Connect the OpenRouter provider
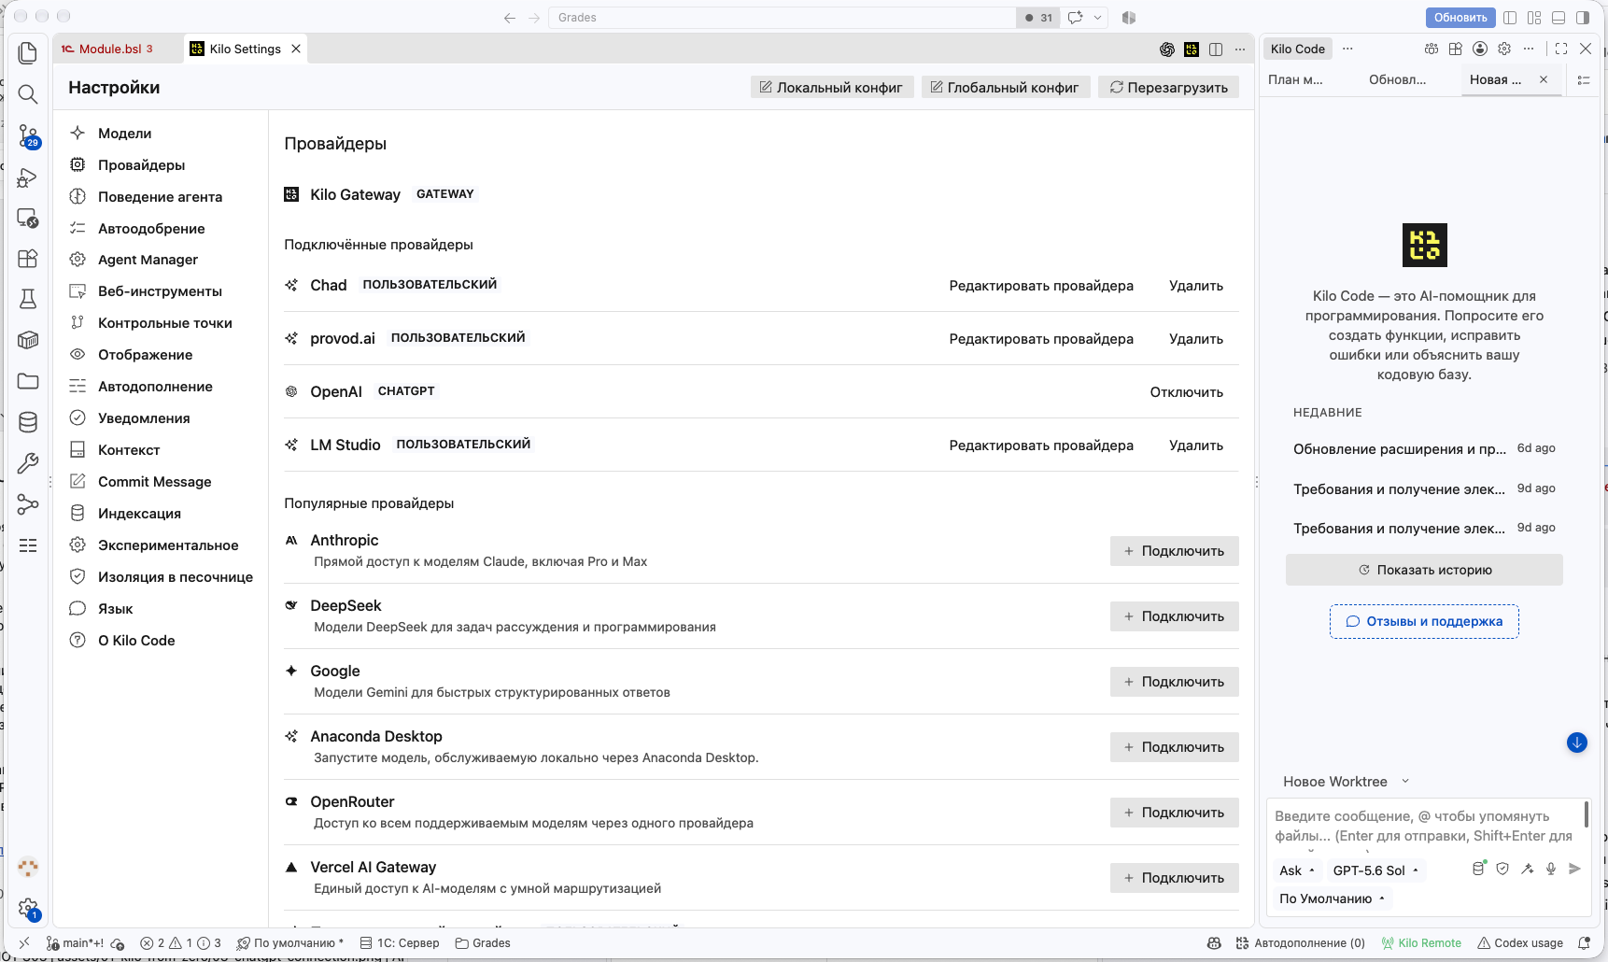 click(x=1174, y=813)
